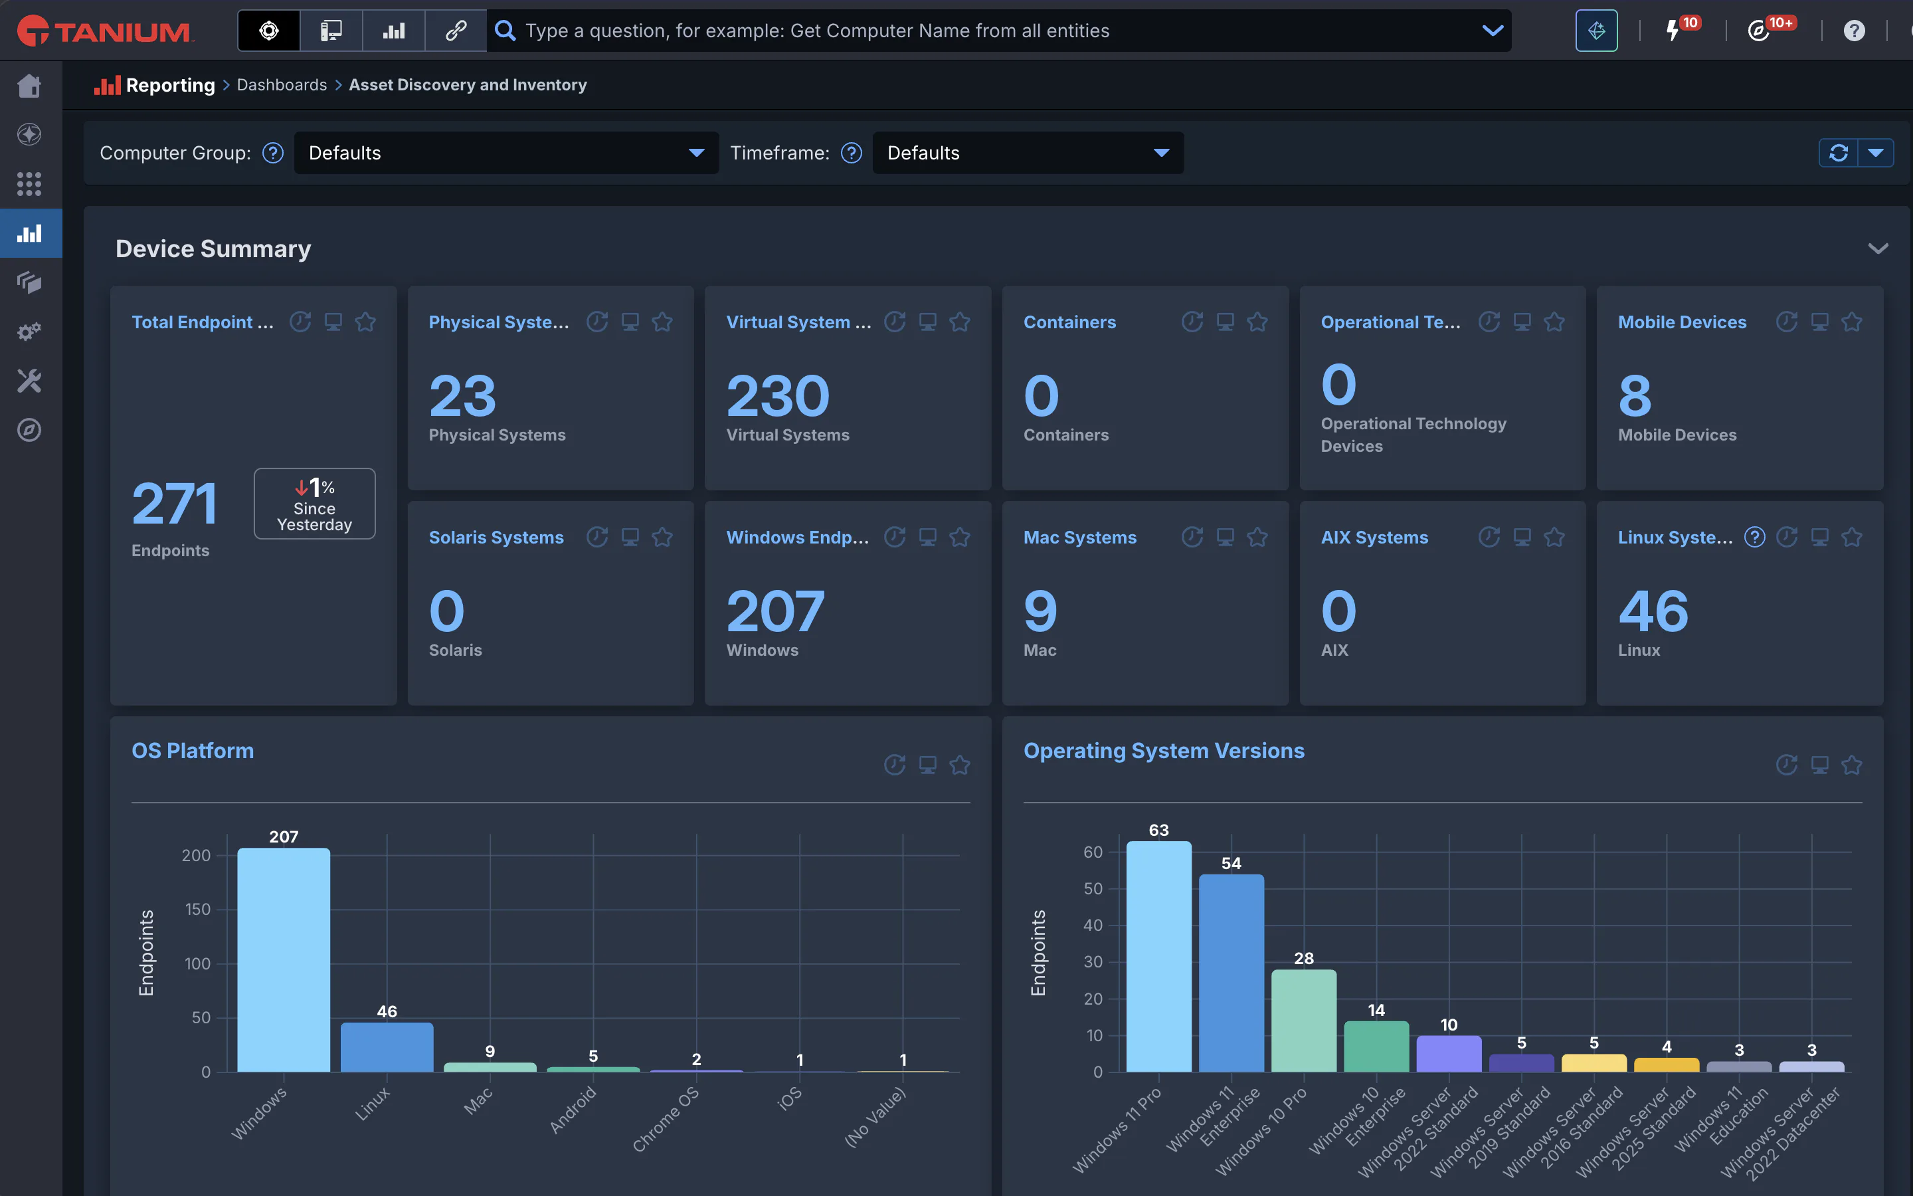1913x1196 pixels.
Task: Favorite the Mac Systems card star
Action: (1257, 537)
